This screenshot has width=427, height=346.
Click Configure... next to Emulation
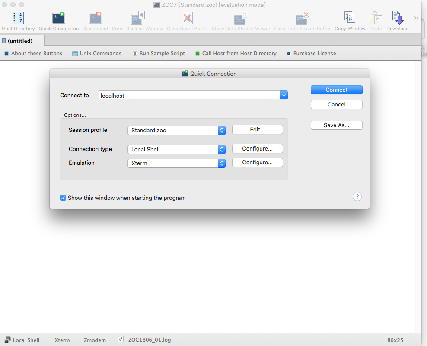pos(257,163)
